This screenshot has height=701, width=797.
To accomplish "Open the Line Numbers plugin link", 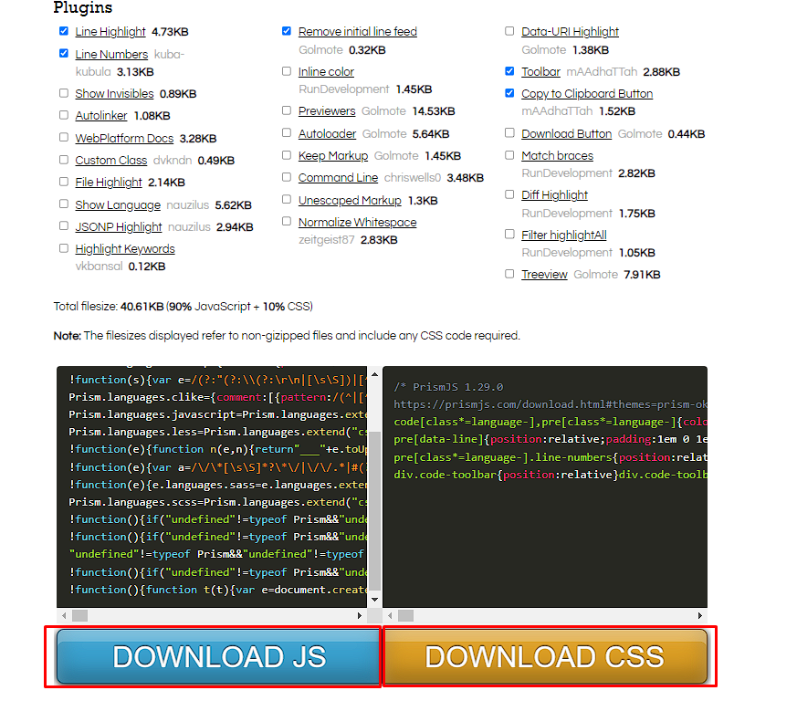I will pyautogui.click(x=111, y=54).
